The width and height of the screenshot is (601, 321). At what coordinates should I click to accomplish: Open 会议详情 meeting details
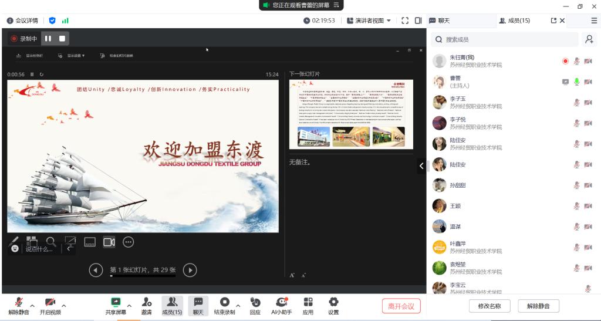click(x=22, y=21)
